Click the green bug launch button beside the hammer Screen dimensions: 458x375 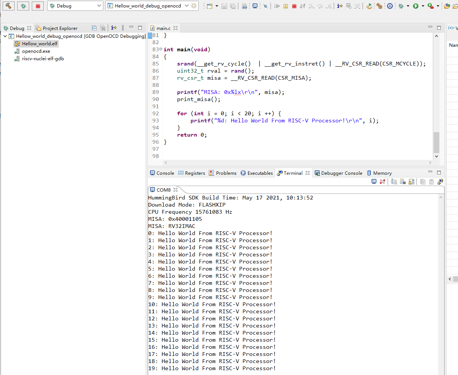(23, 6)
